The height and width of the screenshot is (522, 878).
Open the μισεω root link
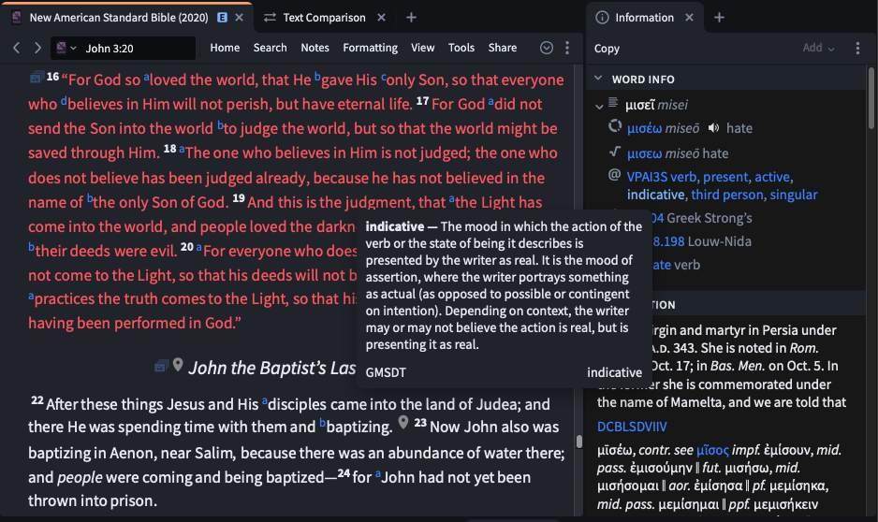click(645, 153)
